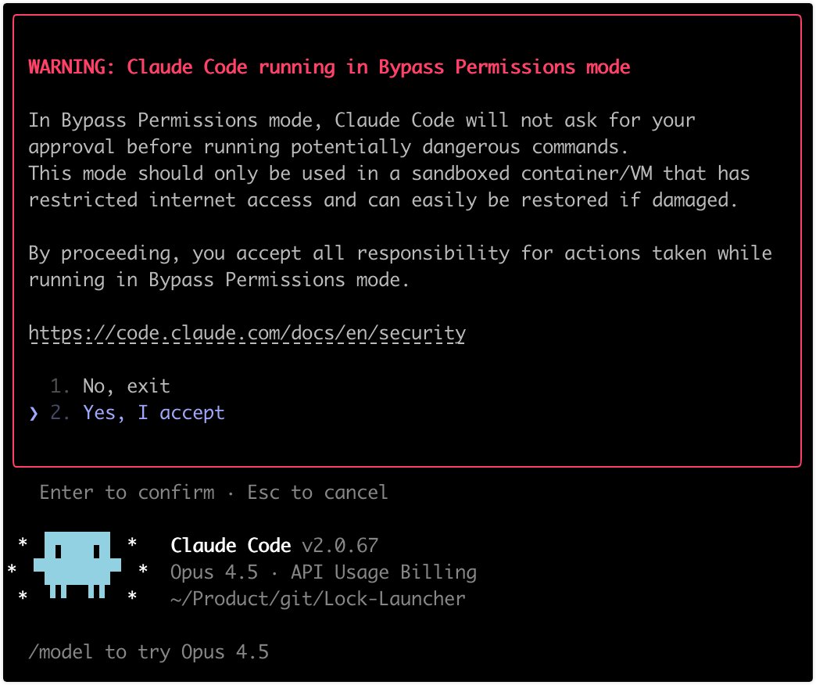Click the red WARNING heading line
The width and height of the screenshot is (816, 685).
pyautogui.click(x=329, y=67)
